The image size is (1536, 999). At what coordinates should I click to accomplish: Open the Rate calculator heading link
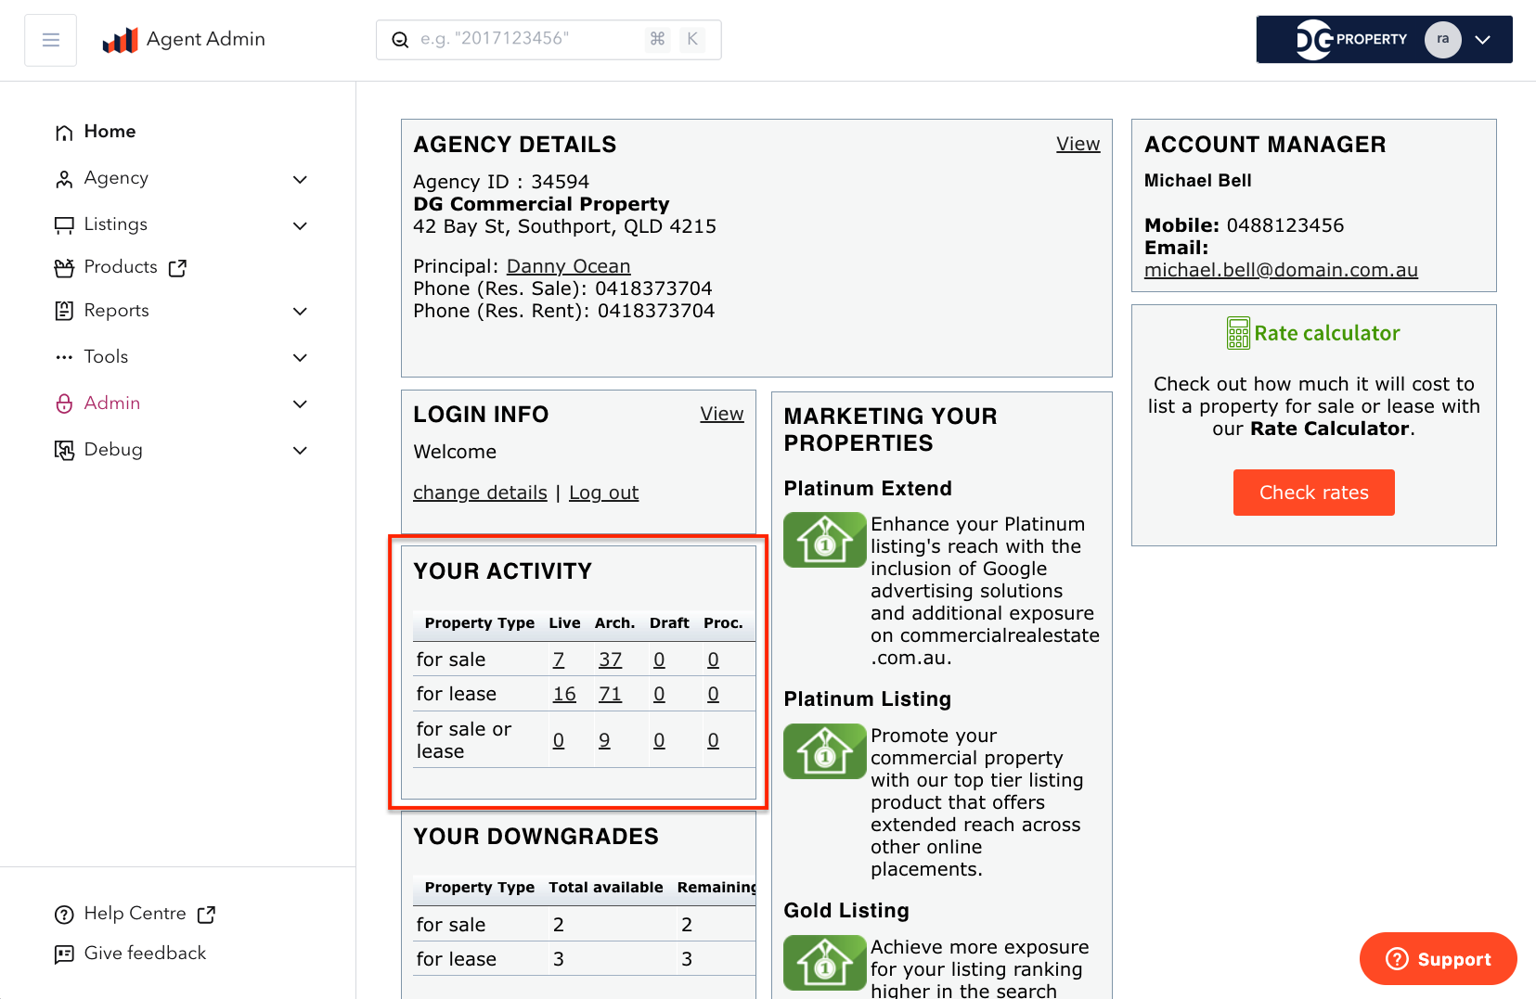click(1326, 333)
